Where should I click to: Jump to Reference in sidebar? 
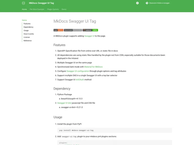point(27,40)
